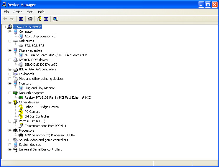219x167 pixels.
Task: Click the BENQ DVD DC DW1670 disc icon
Action: pyautogui.click(x=21, y=64)
